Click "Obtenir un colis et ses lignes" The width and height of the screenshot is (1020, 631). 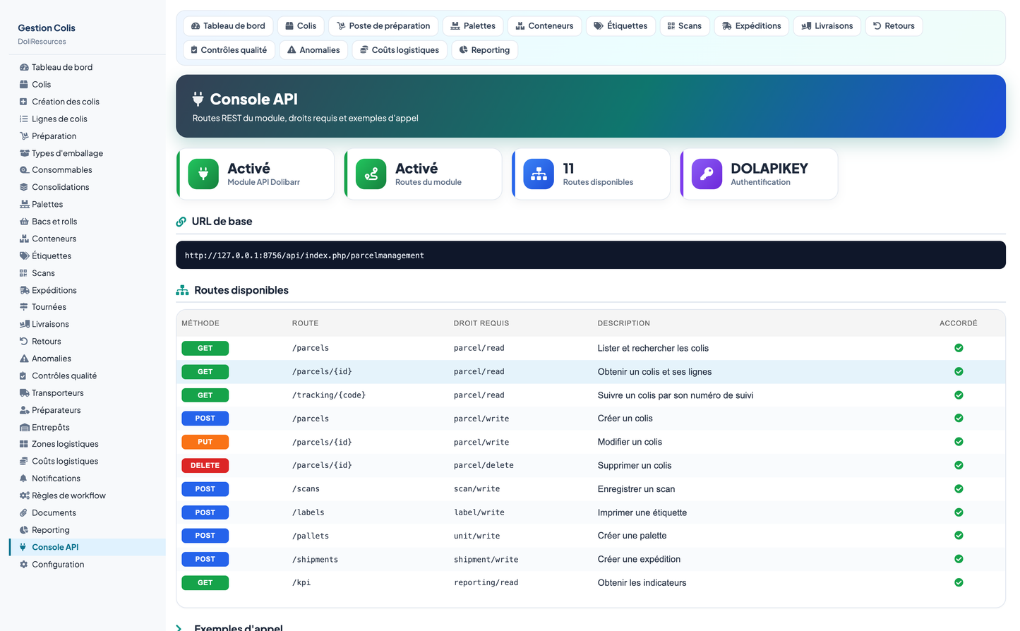[654, 372]
